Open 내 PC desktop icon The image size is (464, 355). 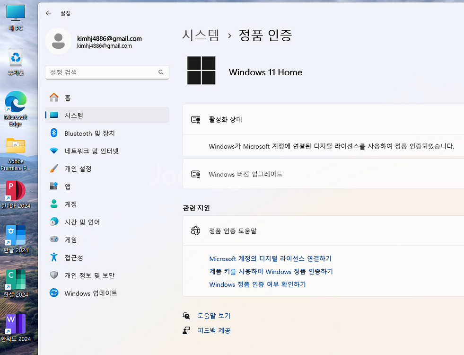pos(16,18)
